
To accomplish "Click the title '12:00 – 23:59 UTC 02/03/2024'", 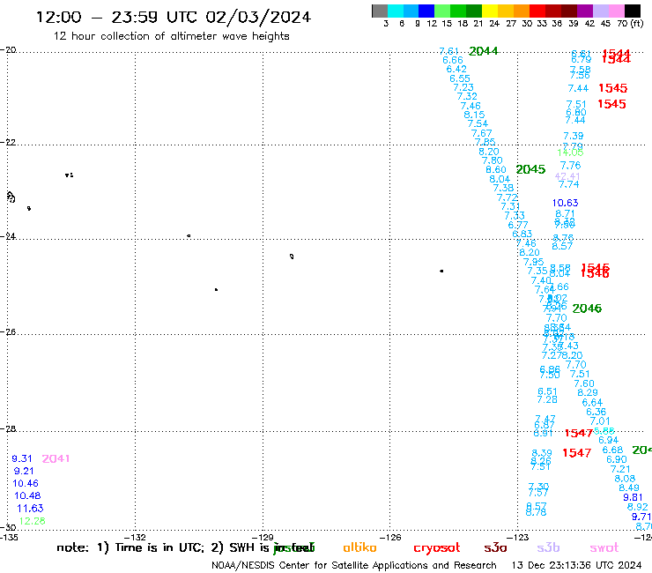I will [173, 17].
